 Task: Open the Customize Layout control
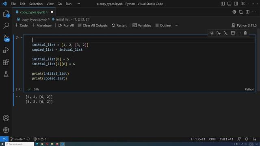coord(243,4)
